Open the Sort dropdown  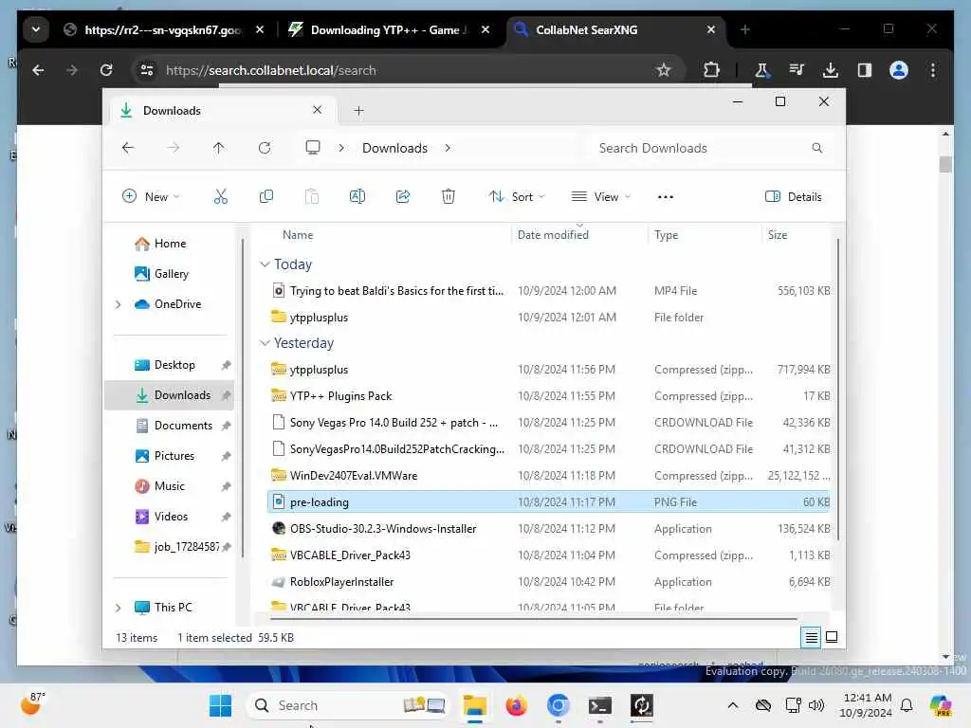[517, 197]
